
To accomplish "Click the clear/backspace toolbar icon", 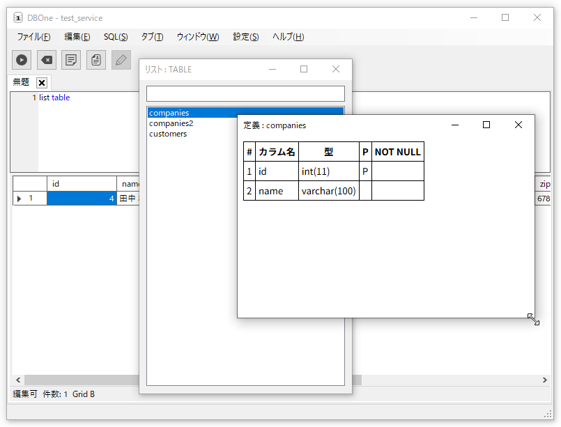I will [46, 60].
